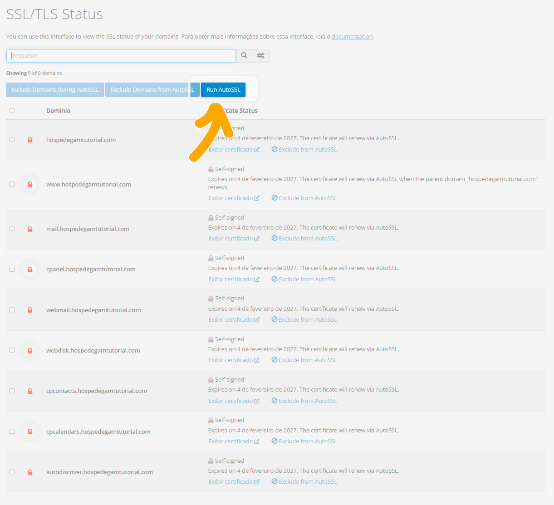Click red lock icon for webdisk.hospedegamtutorial.com
Viewport: 554px width, 505px height.
tap(30, 351)
